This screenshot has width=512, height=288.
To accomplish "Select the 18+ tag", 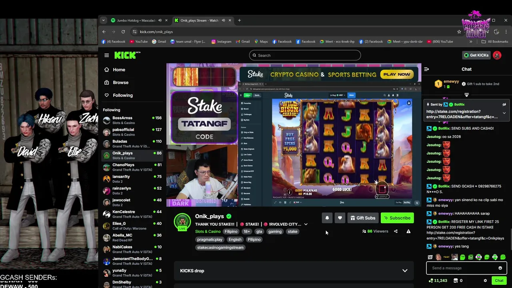I will [246, 231].
